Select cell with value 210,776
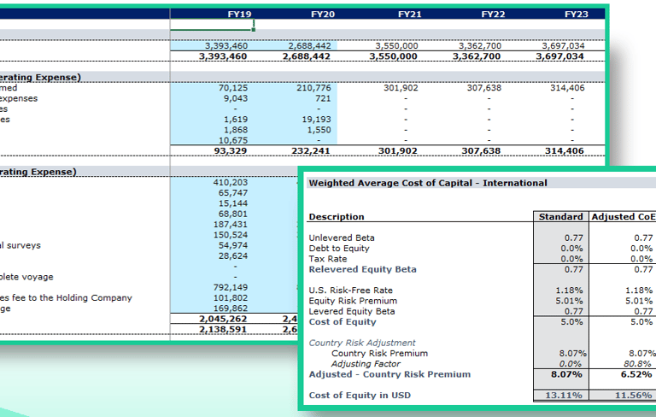656x417 pixels. pyautogui.click(x=312, y=88)
